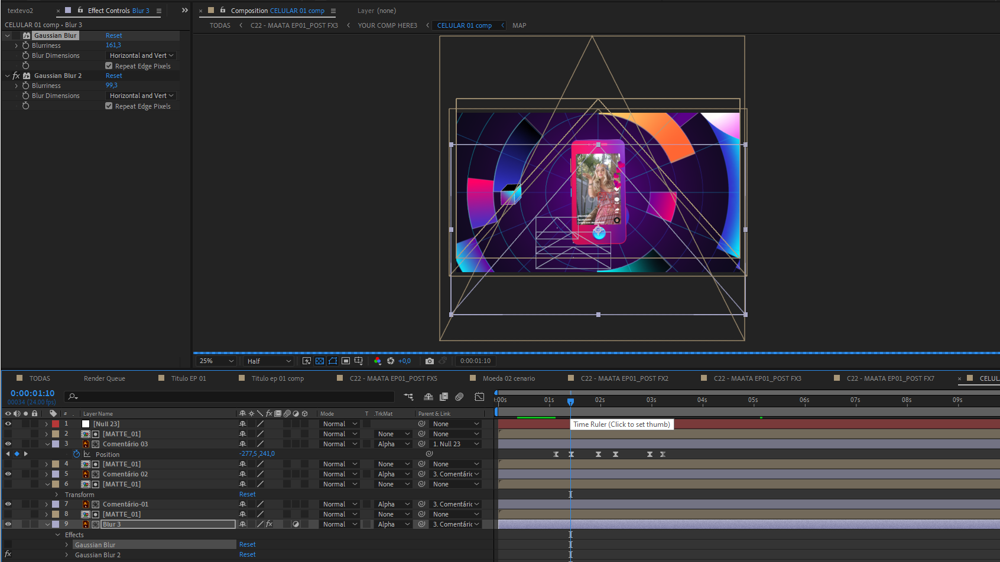Click Transform Reset on layer 6
The height and width of the screenshot is (562, 1000).
(247, 494)
